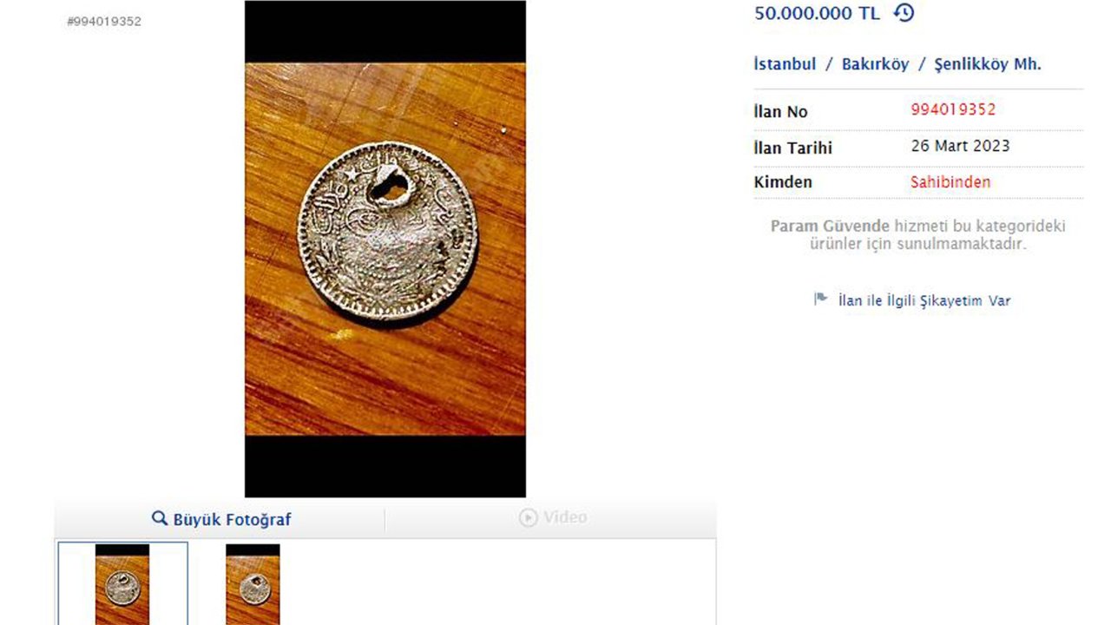The width and height of the screenshot is (1111, 625).
Task: Open the Bakırköy district link
Action: click(x=875, y=64)
